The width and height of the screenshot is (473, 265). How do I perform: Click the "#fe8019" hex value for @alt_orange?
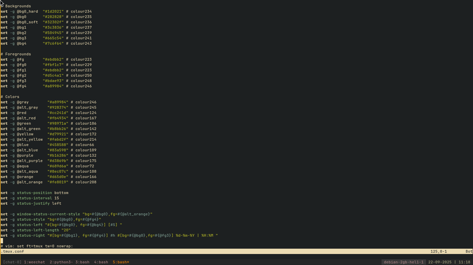pyautogui.click(x=58, y=182)
